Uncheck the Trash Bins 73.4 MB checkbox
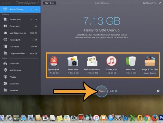163x123 pixels. 127,73
